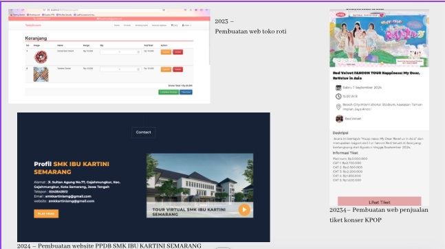The image size is (445, 249).
Task: Click the envelope icon in the pink top bar
Action: 98,19
